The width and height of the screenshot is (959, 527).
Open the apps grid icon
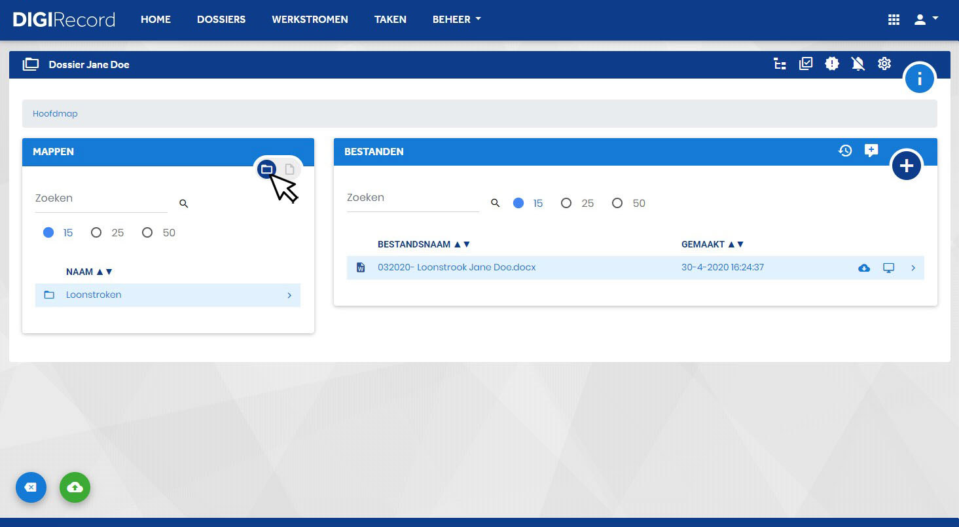894,20
